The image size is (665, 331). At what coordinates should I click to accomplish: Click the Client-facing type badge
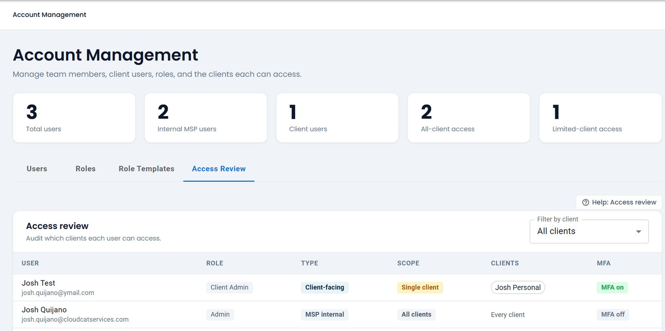[x=325, y=288]
